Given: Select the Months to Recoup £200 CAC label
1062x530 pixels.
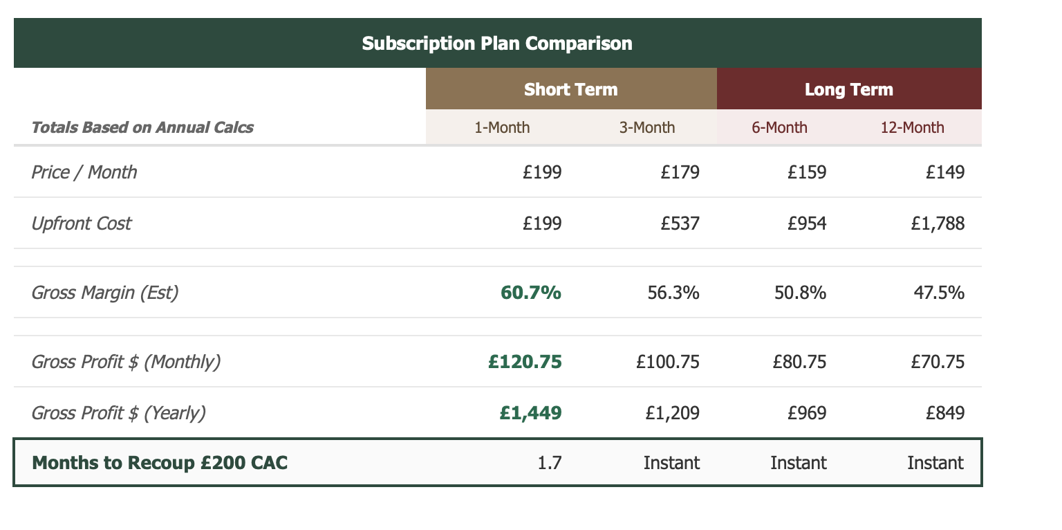Looking at the screenshot, I should point(160,462).
